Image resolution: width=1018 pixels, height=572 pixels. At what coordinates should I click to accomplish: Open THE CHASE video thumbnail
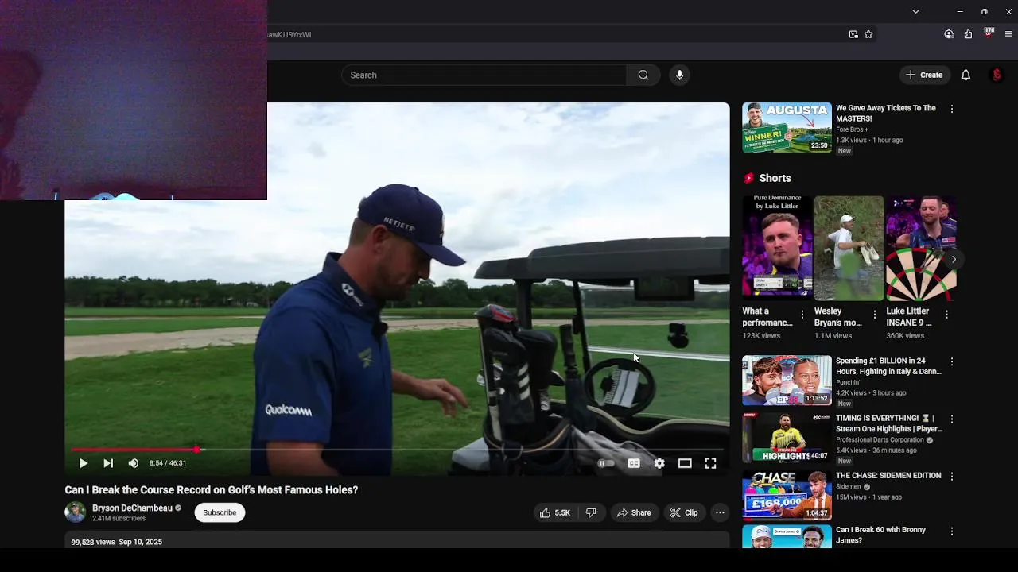pos(787,495)
